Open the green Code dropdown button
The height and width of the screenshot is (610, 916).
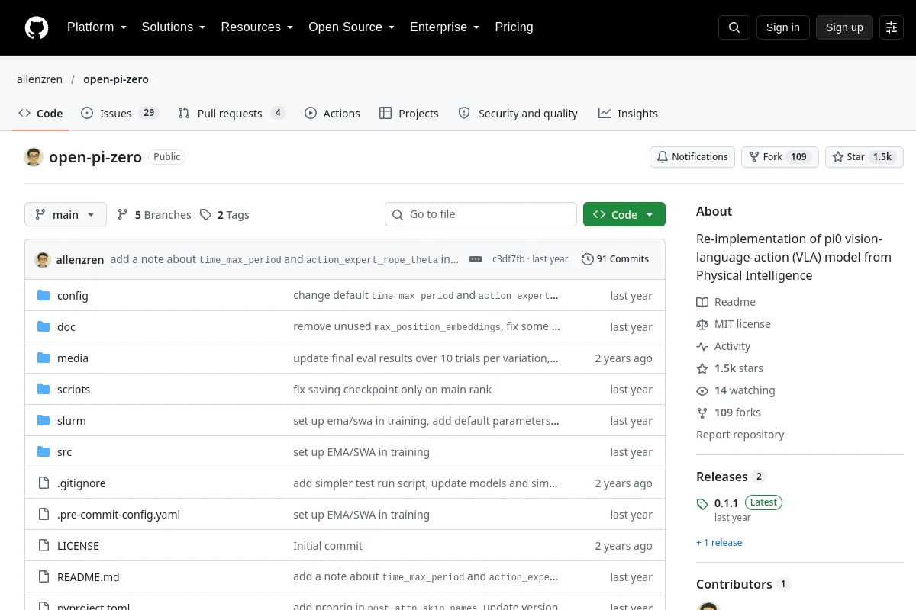click(624, 214)
